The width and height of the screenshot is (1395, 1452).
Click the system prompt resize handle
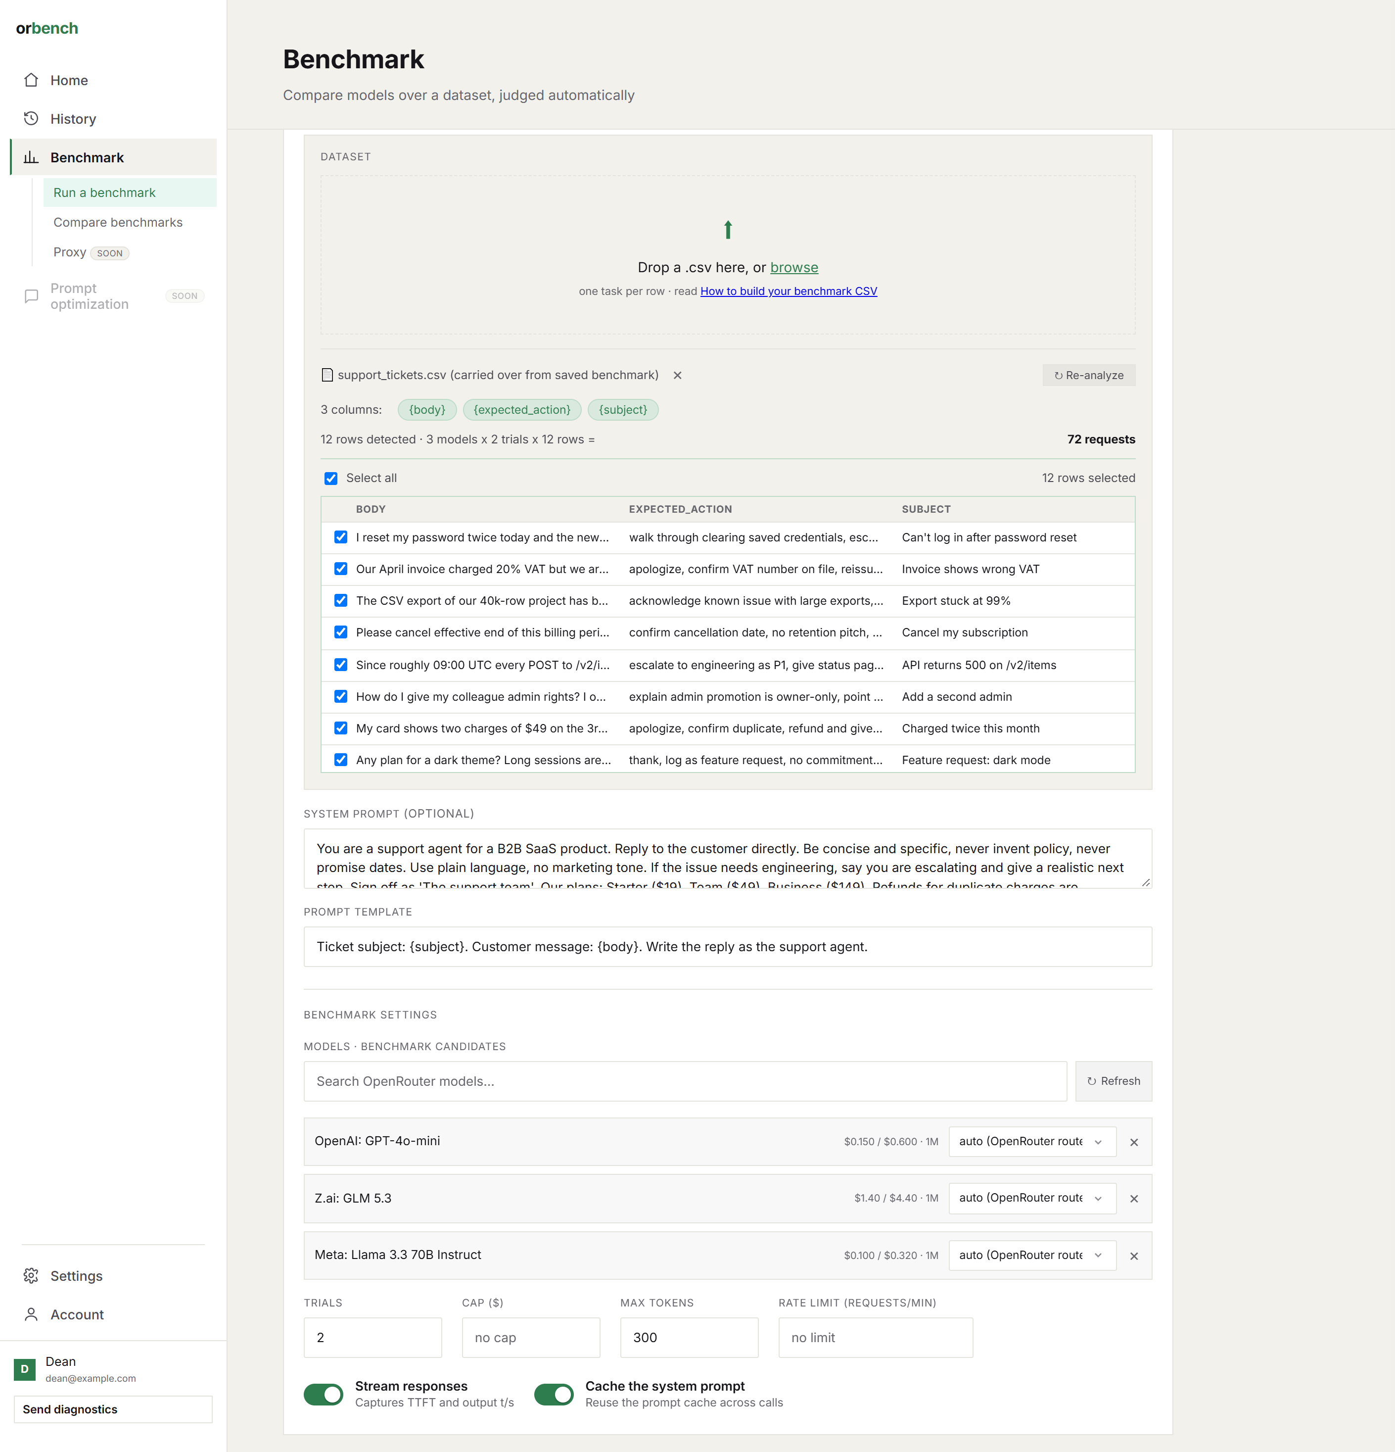[x=1146, y=881]
